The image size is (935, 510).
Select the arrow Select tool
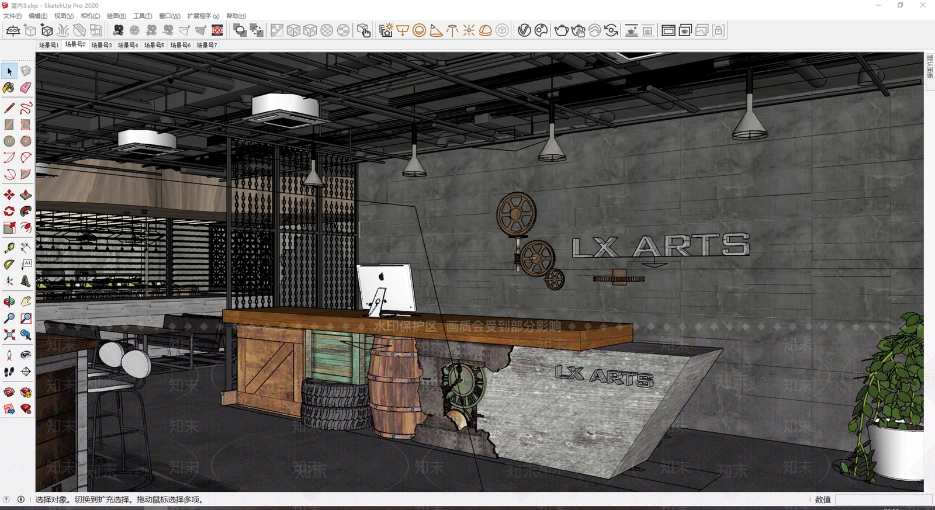pyautogui.click(x=9, y=71)
